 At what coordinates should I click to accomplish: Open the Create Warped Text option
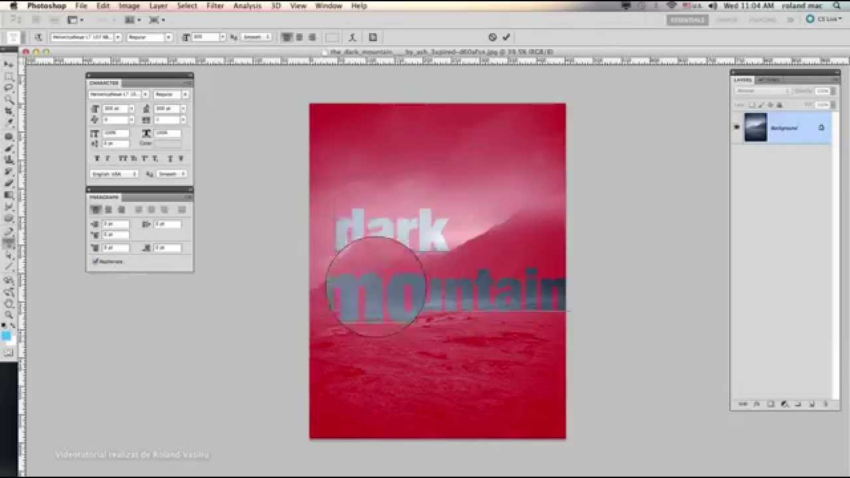click(353, 37)
